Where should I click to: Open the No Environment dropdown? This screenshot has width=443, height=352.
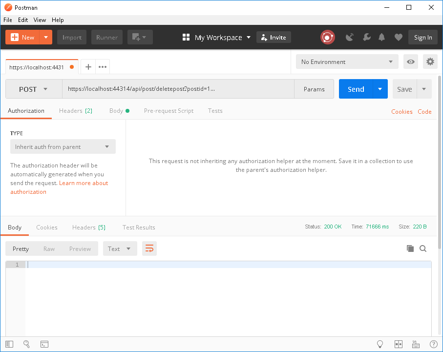pos(347,62)
